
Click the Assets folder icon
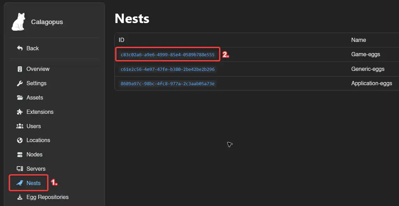[20, 98]
